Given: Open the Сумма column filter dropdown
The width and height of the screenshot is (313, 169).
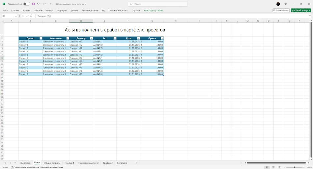Looking at the screenshot, I should point(162,38).
